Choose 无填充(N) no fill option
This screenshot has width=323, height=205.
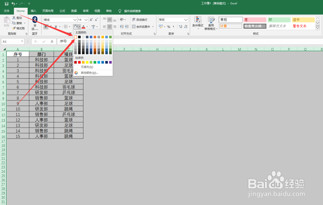(93, 67)
